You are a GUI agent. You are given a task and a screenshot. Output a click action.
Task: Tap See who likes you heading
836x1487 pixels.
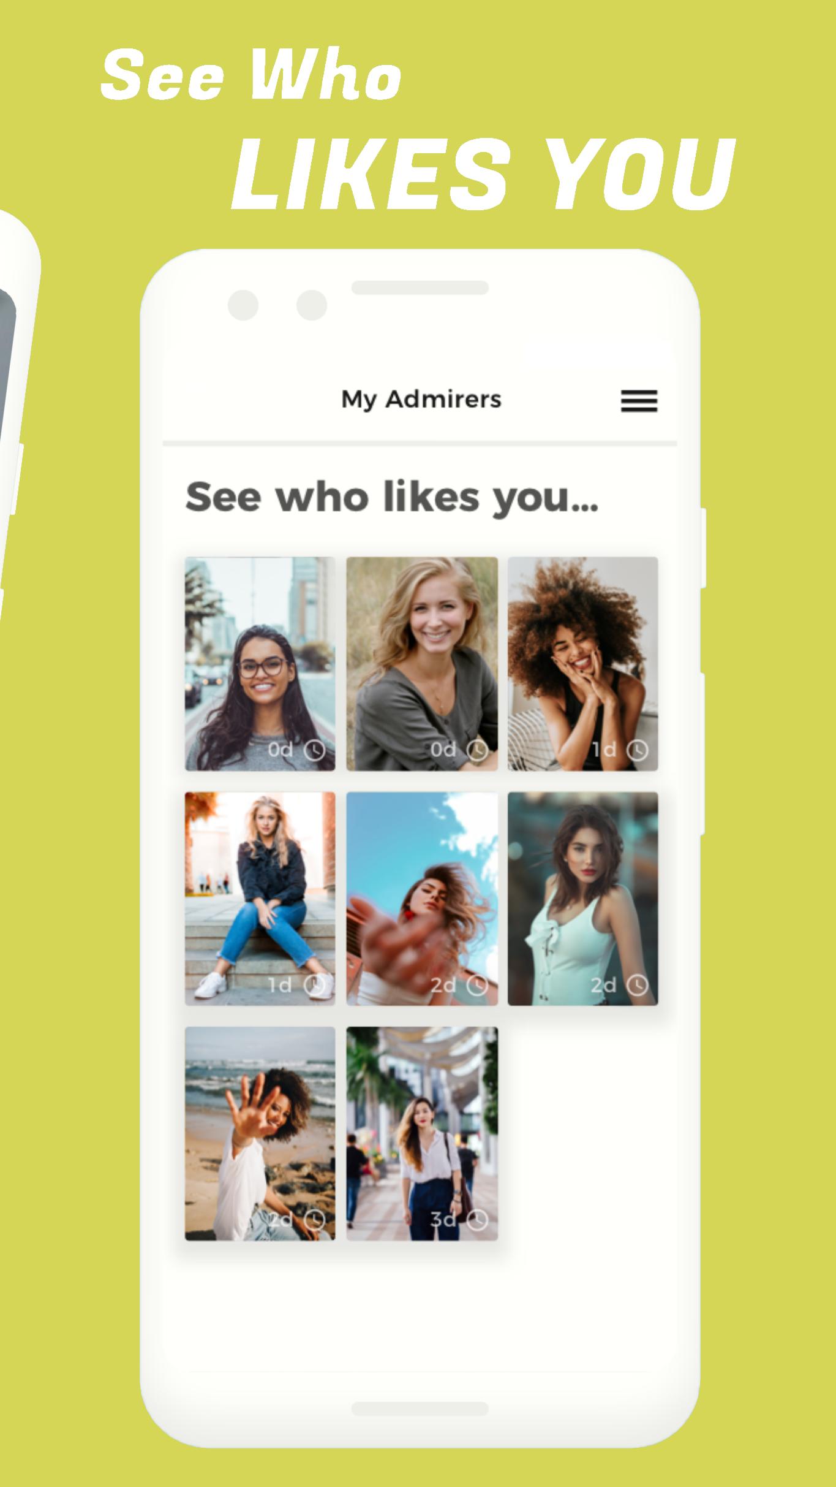392,497
